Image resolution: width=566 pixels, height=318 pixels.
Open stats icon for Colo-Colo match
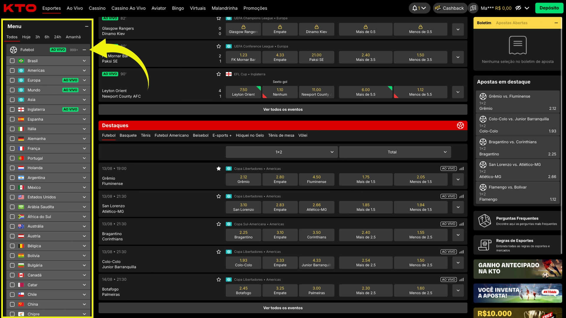(x=462, y=252)
